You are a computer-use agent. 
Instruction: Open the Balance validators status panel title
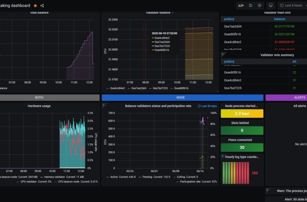[158, 106]
